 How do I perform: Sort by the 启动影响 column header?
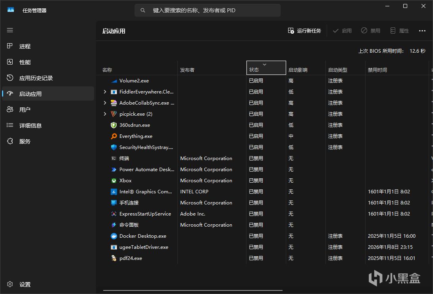click(306, 68)
